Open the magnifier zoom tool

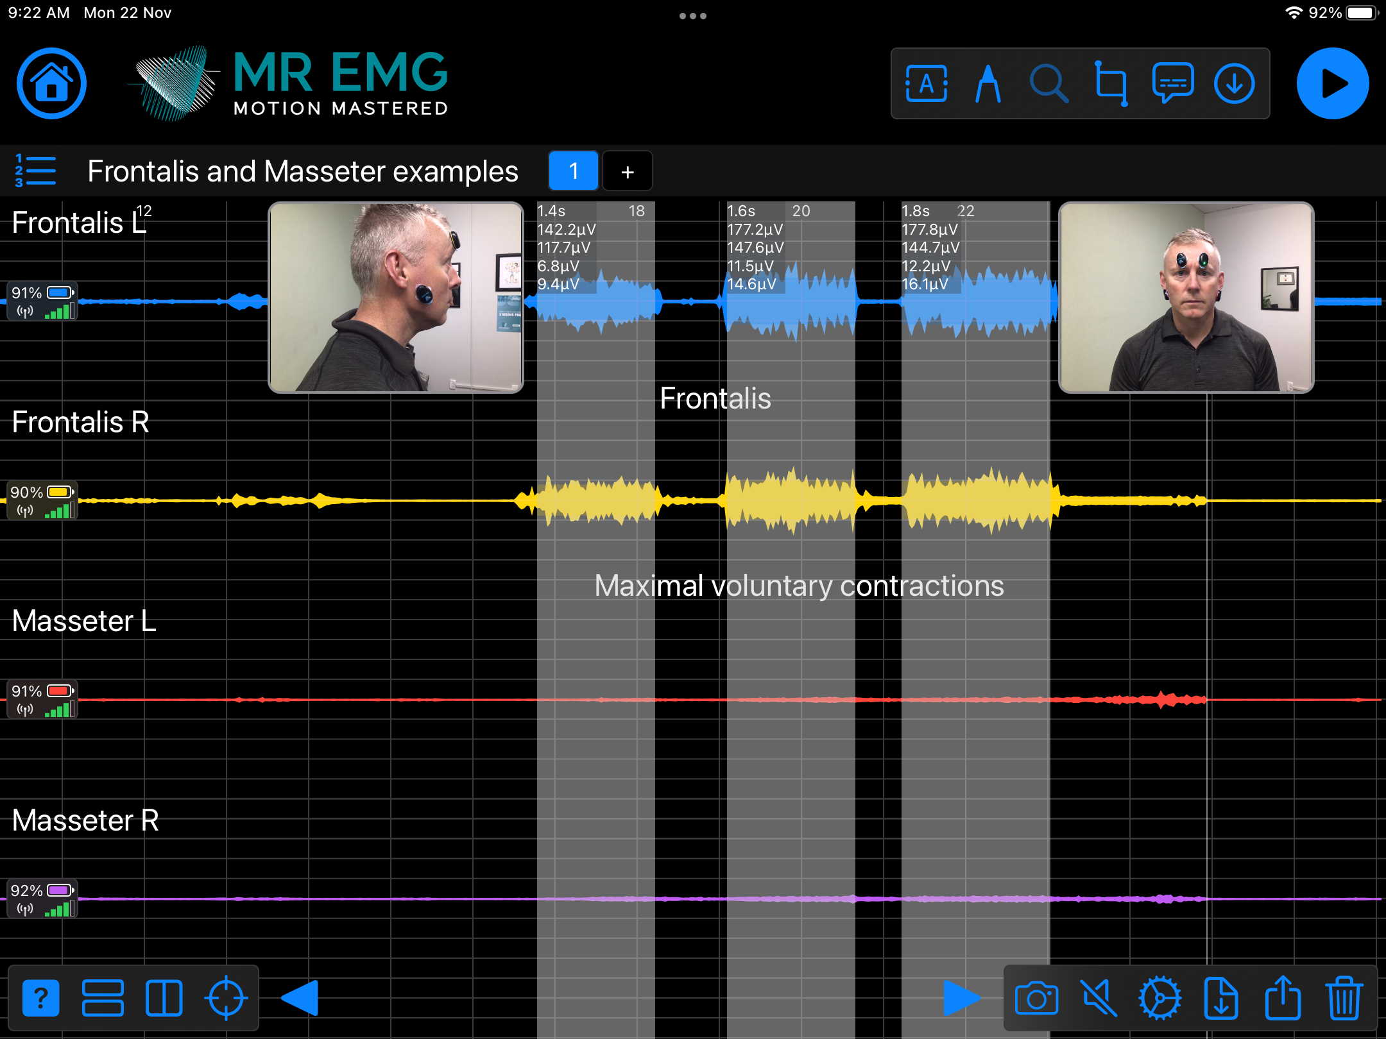(x=1048, y=83)
